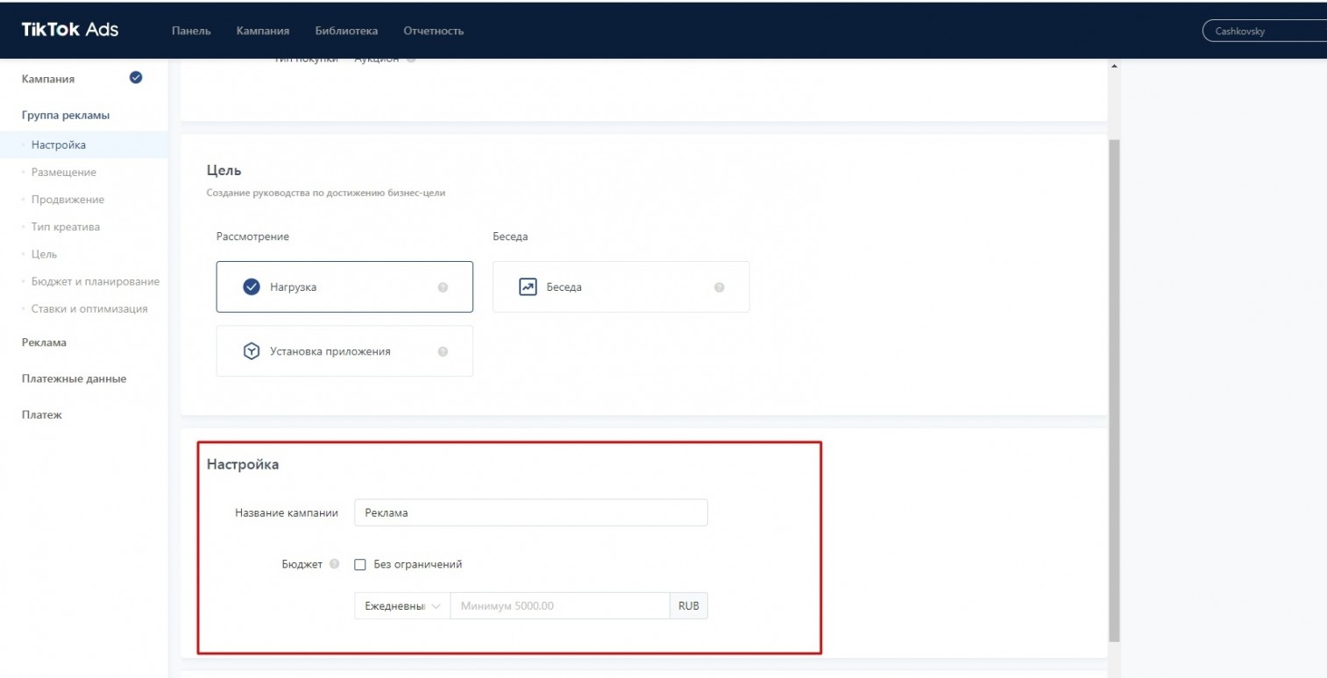Select the Беседа goal card
This screenshot has width=1327, height=678.
coord(621,286)
